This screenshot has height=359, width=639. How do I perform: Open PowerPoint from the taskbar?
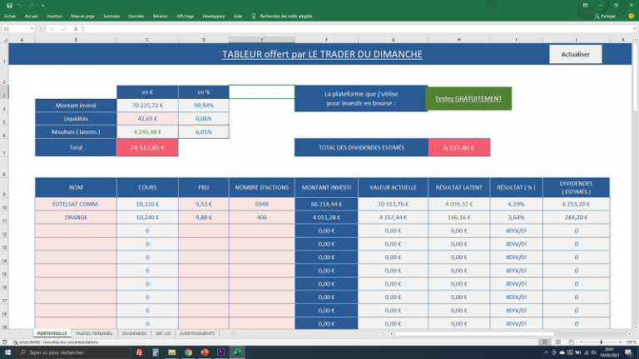tap(205, 352)
